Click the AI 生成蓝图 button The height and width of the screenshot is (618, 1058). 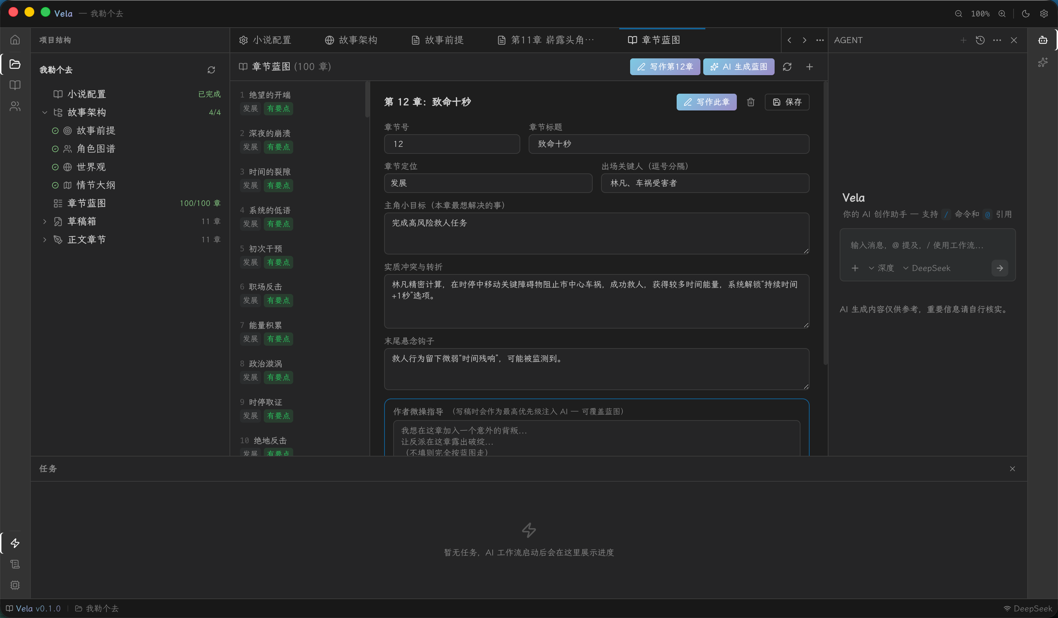coord(739,66)
